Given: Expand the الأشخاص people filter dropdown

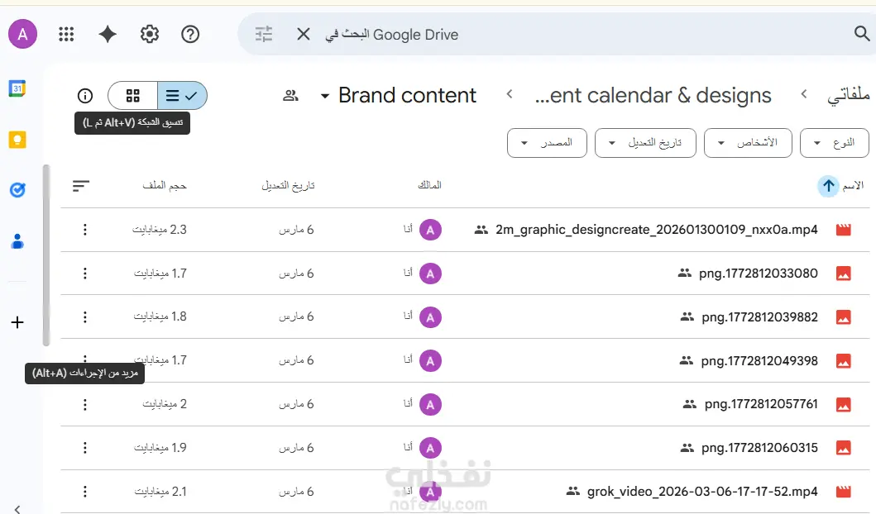Looking at the screenshot, I should (747, 143).
